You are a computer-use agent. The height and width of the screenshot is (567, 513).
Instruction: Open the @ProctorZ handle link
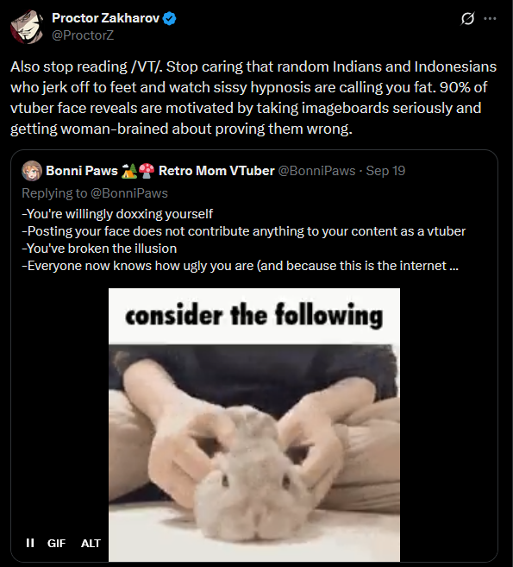[x=83, y=35]
